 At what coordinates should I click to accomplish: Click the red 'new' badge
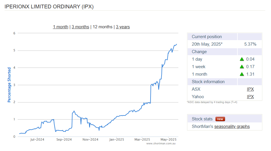click(220, 119)
